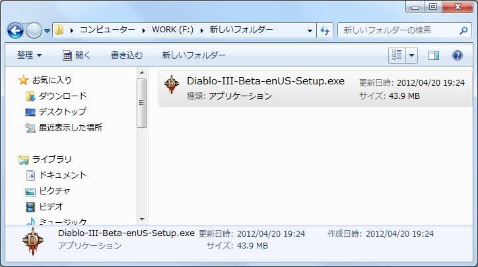This screenshot has height=267, width=478.
Task: Click 作成日時 2012/04/20 19:24 in details pane
Action: click(x=380, y=233)
